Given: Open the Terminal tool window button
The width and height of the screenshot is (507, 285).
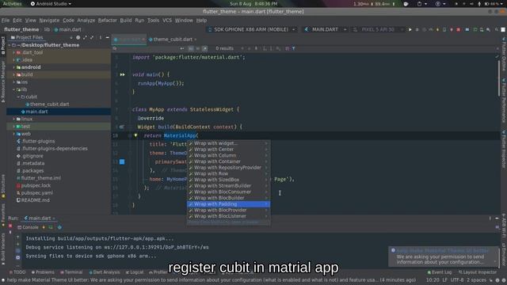Looking at the screenshot, I should point(71,272).
